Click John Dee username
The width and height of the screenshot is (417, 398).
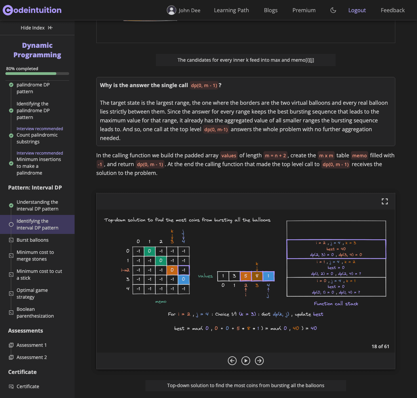coord(190,10)
